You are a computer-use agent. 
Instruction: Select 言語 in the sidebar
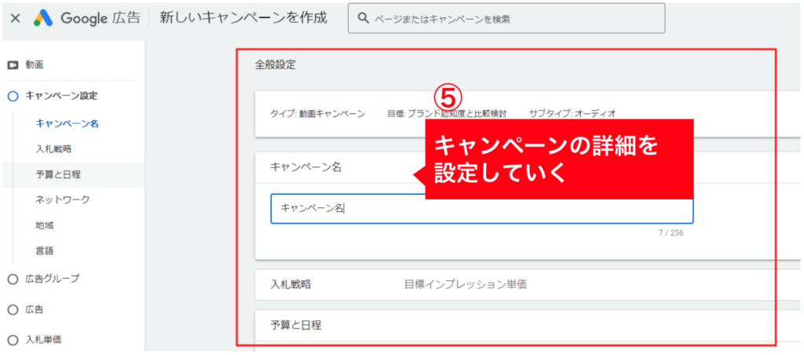pos(45,251)
